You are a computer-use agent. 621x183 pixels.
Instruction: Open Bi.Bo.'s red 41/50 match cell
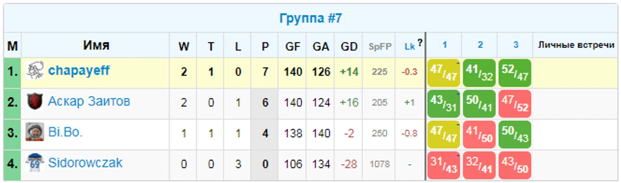479,134
